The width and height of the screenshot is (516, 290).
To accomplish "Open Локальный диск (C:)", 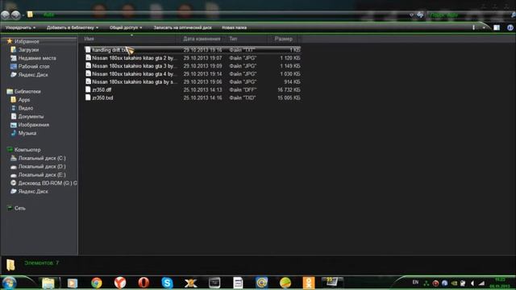I will pyautogui.click(x=42, y=158).
